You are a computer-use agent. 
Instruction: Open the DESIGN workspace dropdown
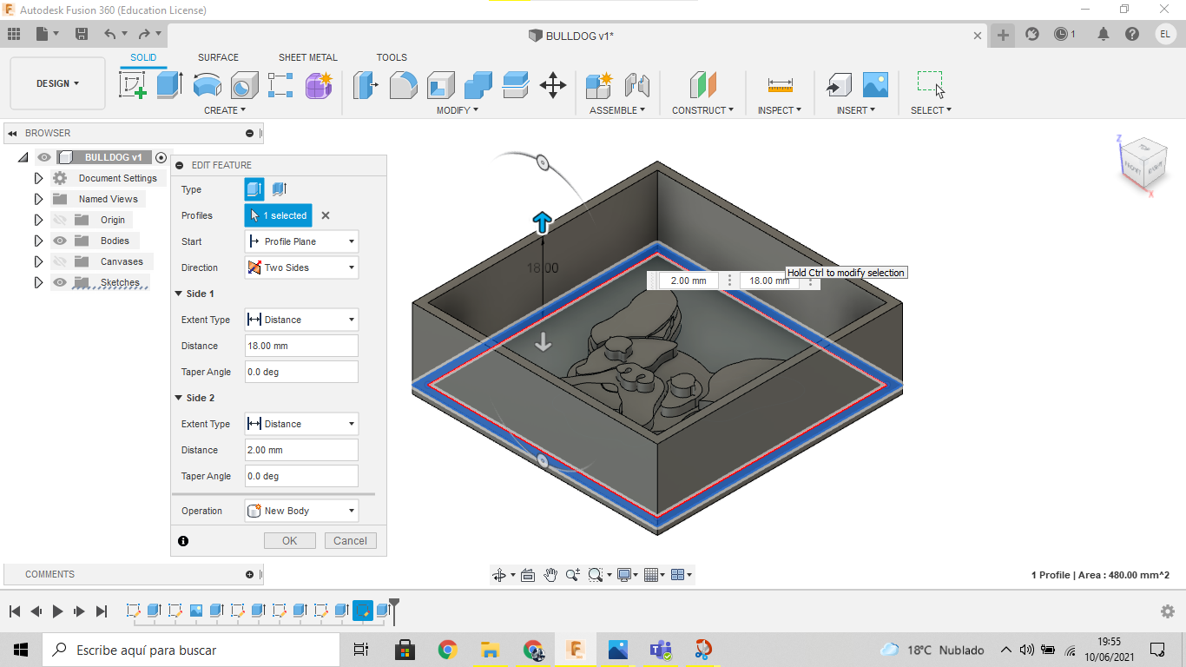coord(57,83)
